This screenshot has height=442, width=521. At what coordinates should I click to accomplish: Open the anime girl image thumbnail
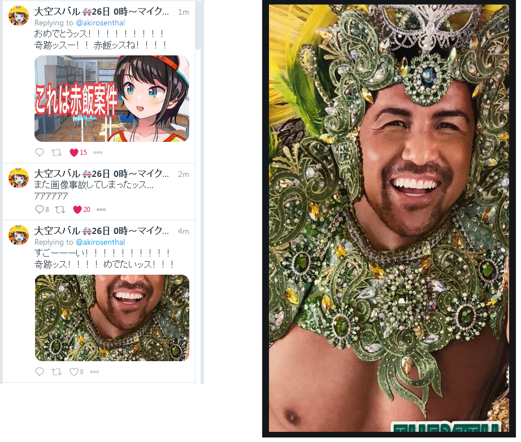112,99
